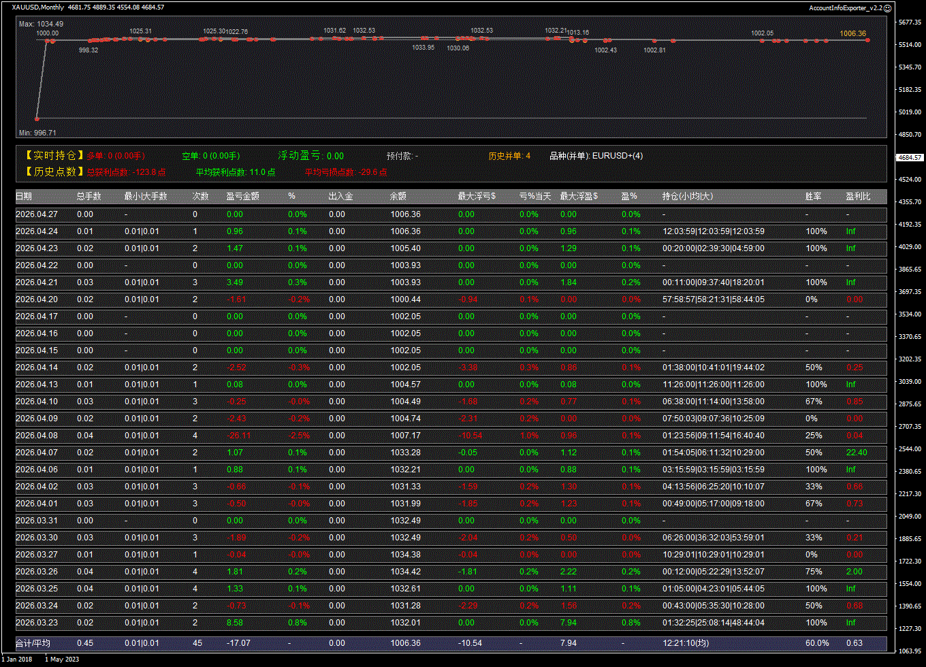Click the 盈利比 column header
This screenshot has height=667, width=926.
(x=858, y=196)
